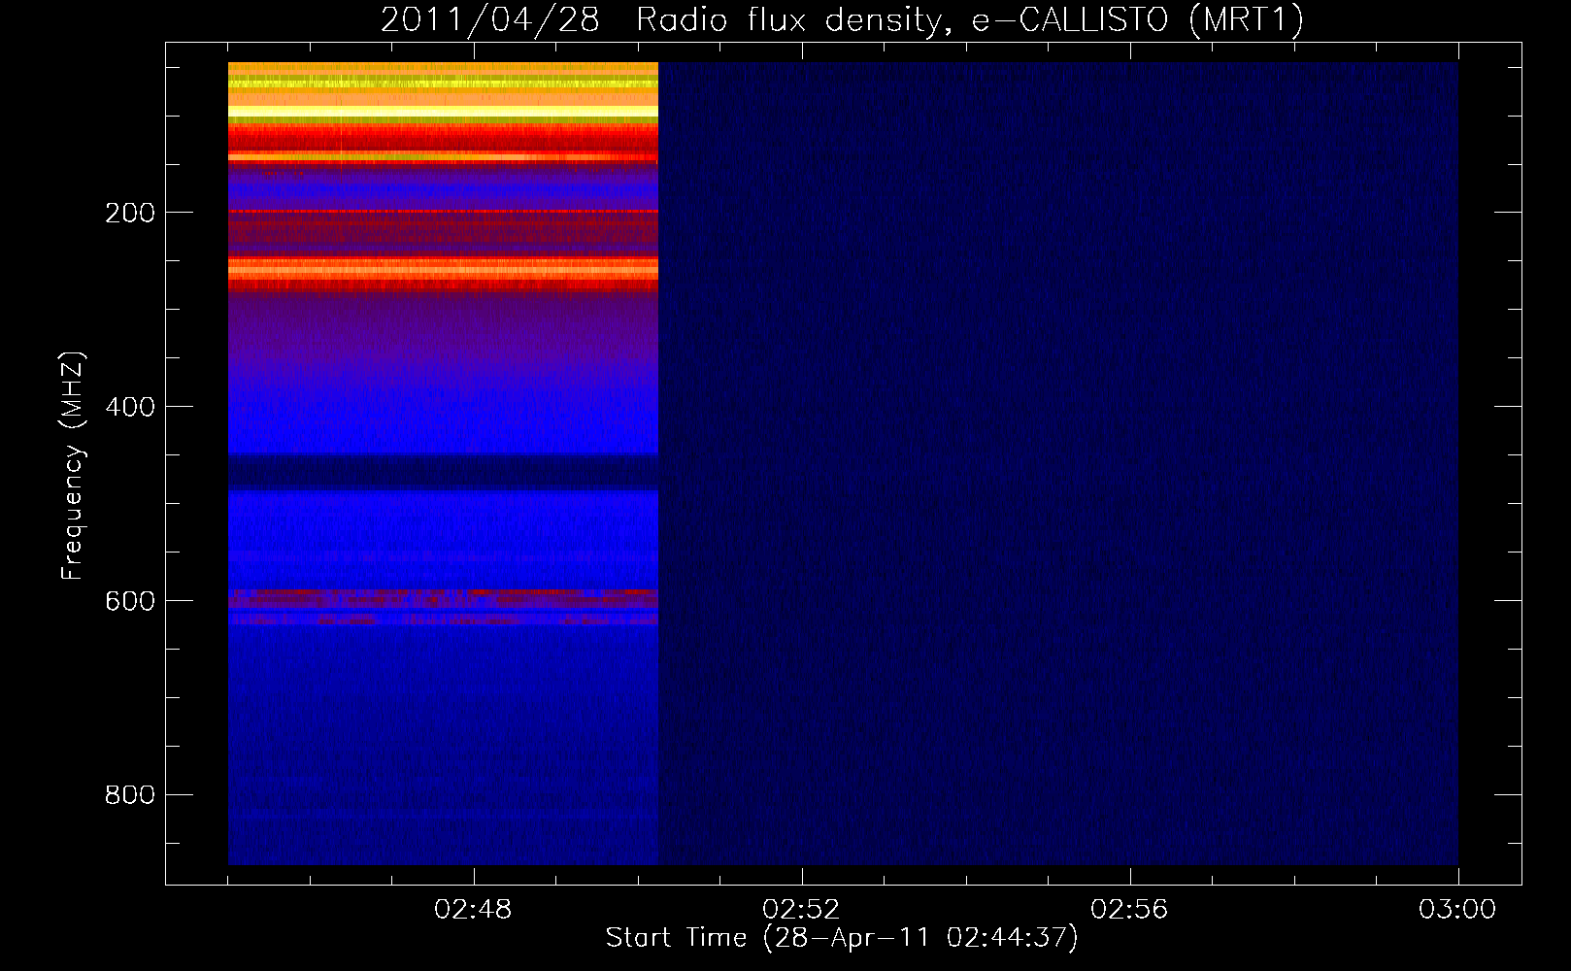Click the 800 frequency tick label
Image resolution: width=1571 pixels, height=971 pixels.
click(x=130, y=795)
